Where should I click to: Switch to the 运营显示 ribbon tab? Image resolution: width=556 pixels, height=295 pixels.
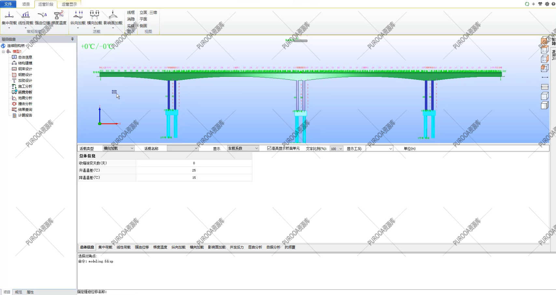pos(69,4)
